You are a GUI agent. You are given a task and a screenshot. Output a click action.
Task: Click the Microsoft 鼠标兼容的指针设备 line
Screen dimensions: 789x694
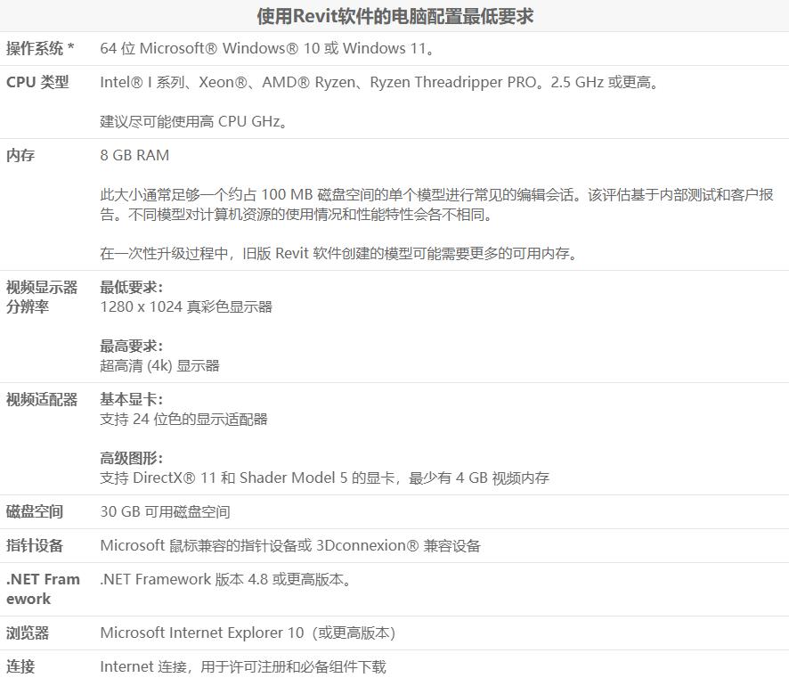click(x=290, y=545)
